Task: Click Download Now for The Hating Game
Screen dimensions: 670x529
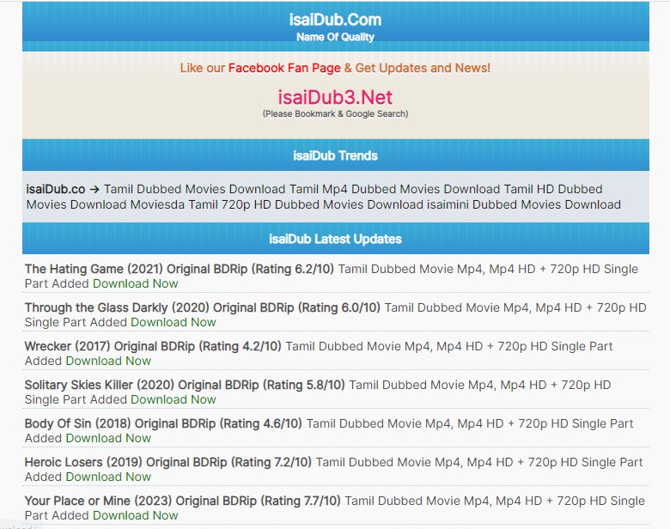Action: coord(135,283)
